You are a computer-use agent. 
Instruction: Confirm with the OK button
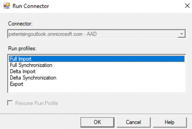click(x=97, y=122)
